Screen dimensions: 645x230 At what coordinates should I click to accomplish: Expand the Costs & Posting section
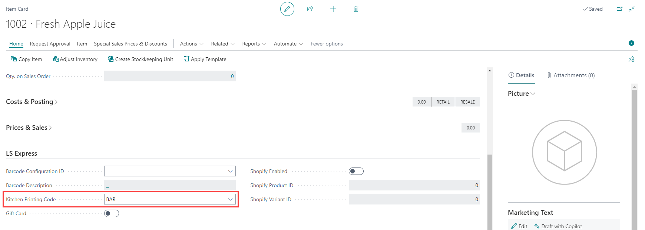coord(32,102)
